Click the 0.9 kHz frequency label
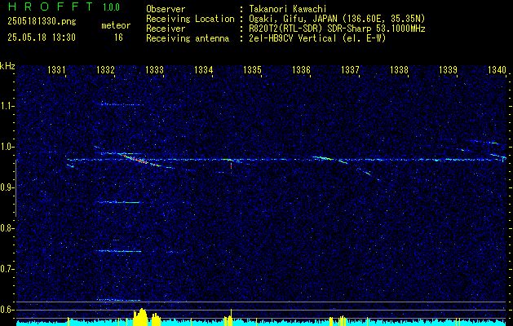 tap(7, 187)
